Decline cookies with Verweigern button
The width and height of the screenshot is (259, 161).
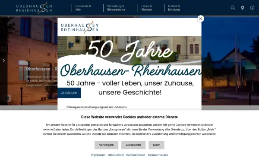106,145
